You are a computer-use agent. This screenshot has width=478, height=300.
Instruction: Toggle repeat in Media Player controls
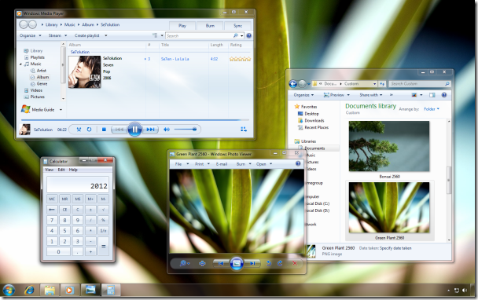89,130
